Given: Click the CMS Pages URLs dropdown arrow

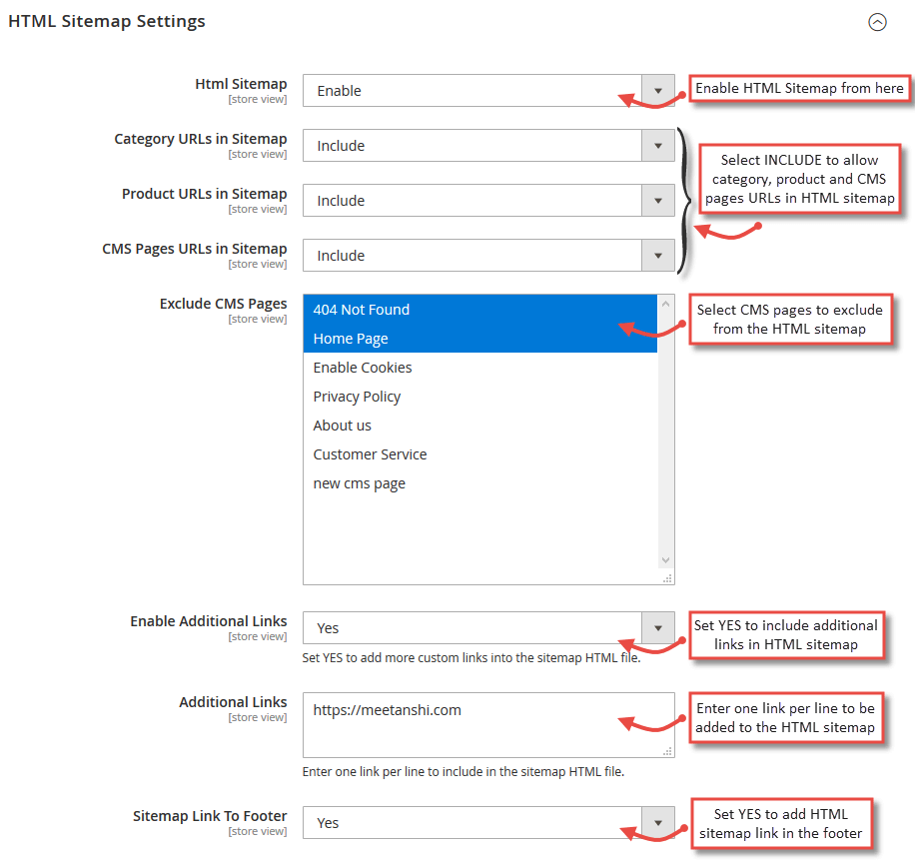Looking at the screenshot, I should point(658,255).
